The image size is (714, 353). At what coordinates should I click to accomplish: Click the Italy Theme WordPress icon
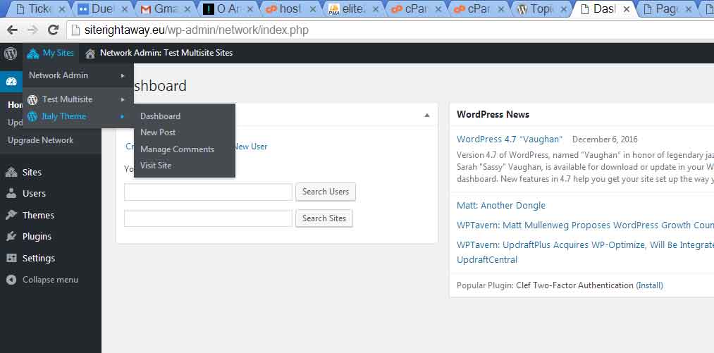coord(32,116)
